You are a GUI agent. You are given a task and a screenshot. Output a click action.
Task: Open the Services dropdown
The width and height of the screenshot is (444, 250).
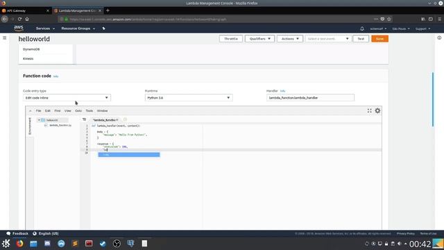[x=45, y=28]
